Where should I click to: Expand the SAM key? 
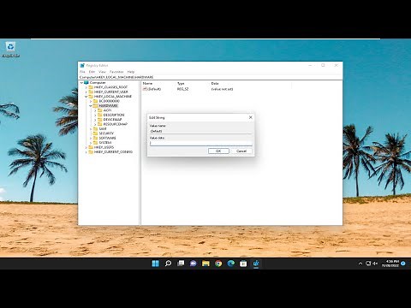(91, 128)
